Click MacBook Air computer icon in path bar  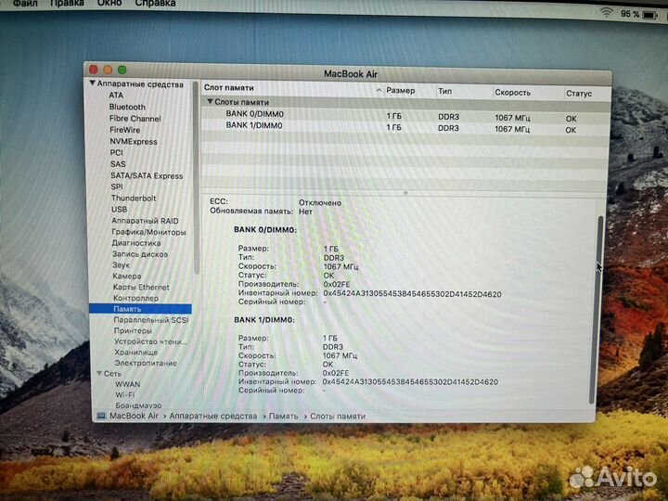click(x=101, y=416)
